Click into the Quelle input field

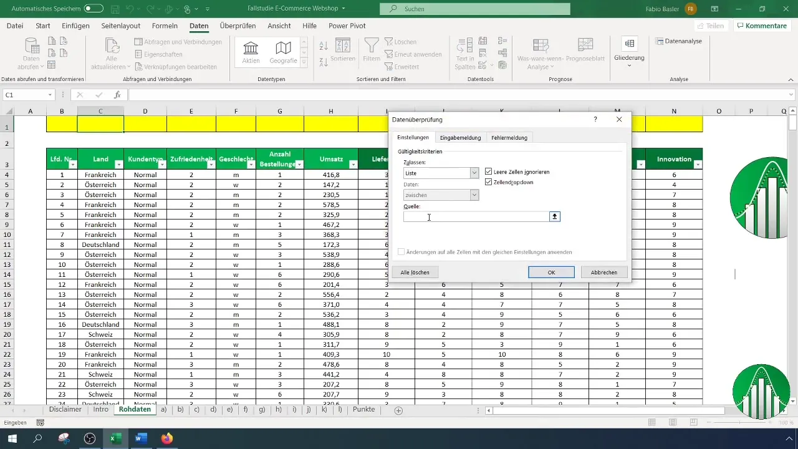pos(476,216)
